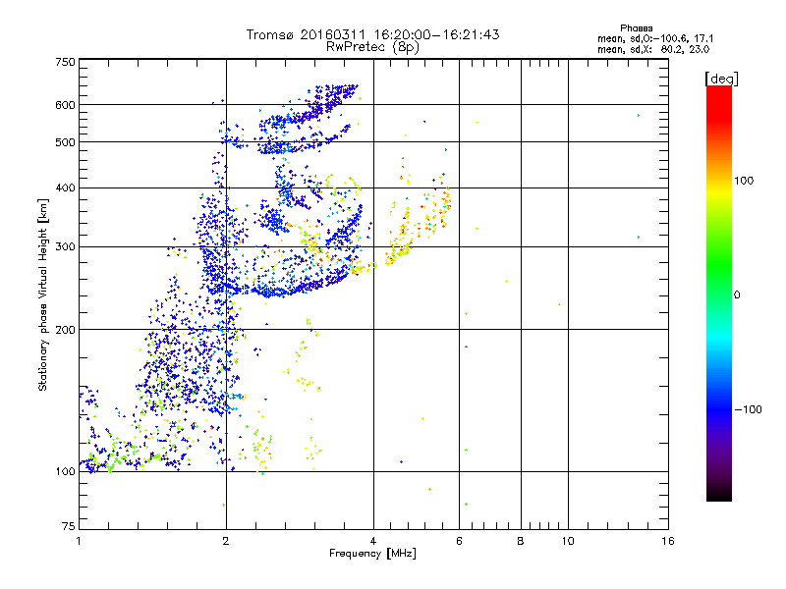The image size is (786, 589).
Task: Click the x-axis tick label '8'
Action: [x=521, y=541]
